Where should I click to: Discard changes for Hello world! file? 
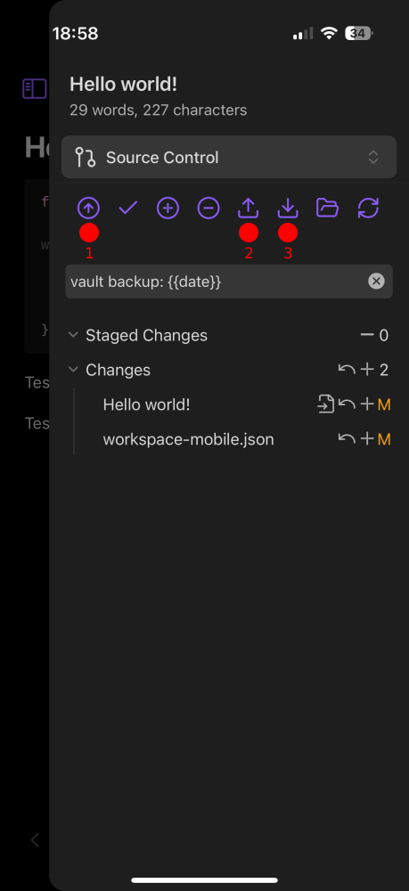coord(347,405)
